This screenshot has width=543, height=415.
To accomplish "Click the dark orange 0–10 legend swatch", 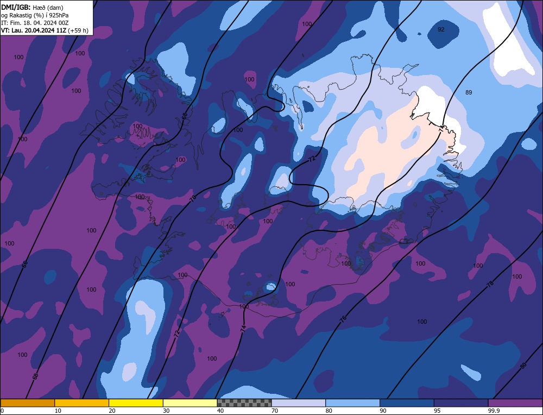I will (x=27, y=403).
